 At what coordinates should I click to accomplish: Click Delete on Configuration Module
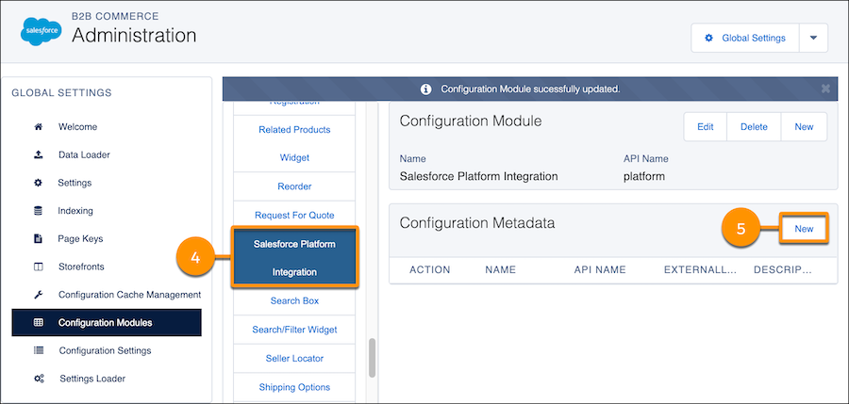pos(754,126)
